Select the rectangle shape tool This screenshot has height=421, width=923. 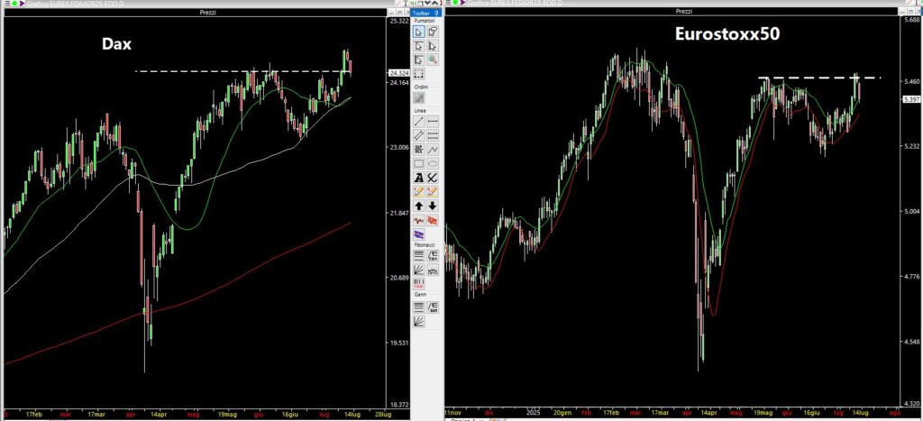coord(419,163)
